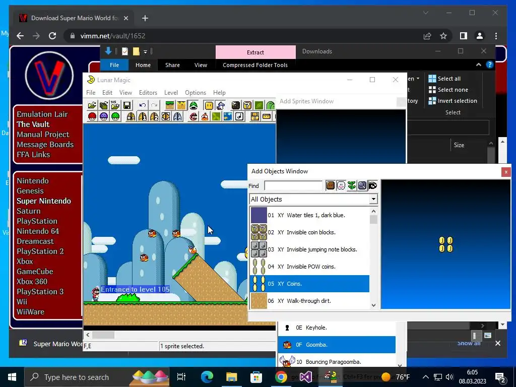This screenshot has height=387, width=516.
Task: Select the green Koopa shell sprite editing icon
Action: [x=193, y=105]
